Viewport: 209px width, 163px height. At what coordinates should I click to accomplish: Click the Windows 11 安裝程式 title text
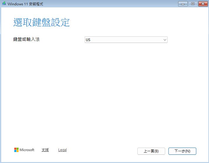tap(25, 4)
